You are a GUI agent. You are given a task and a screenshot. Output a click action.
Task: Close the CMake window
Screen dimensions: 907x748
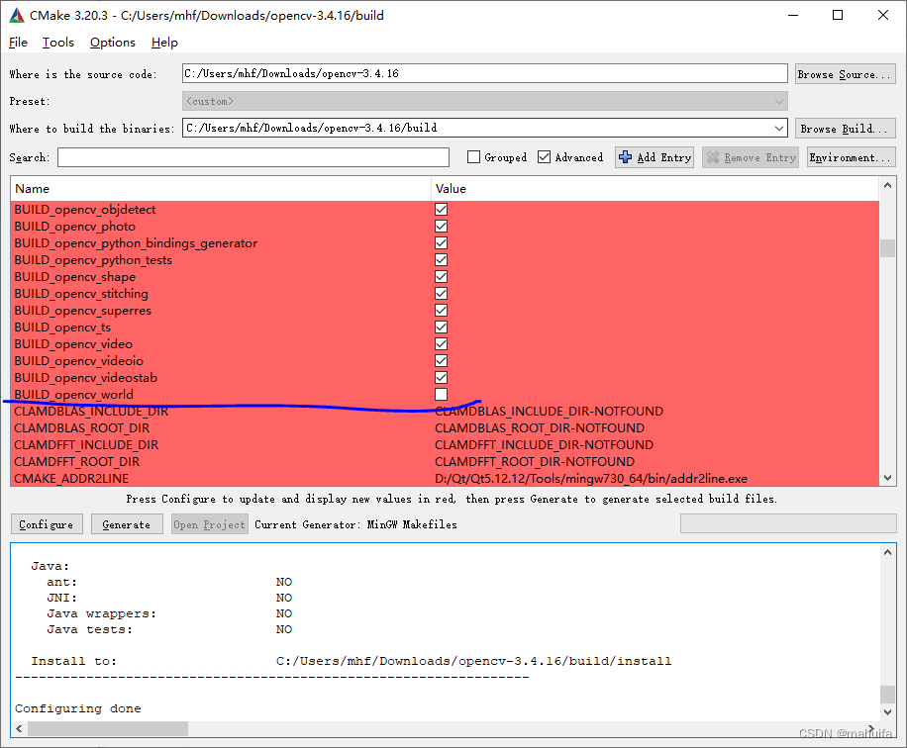click(882, 16)
